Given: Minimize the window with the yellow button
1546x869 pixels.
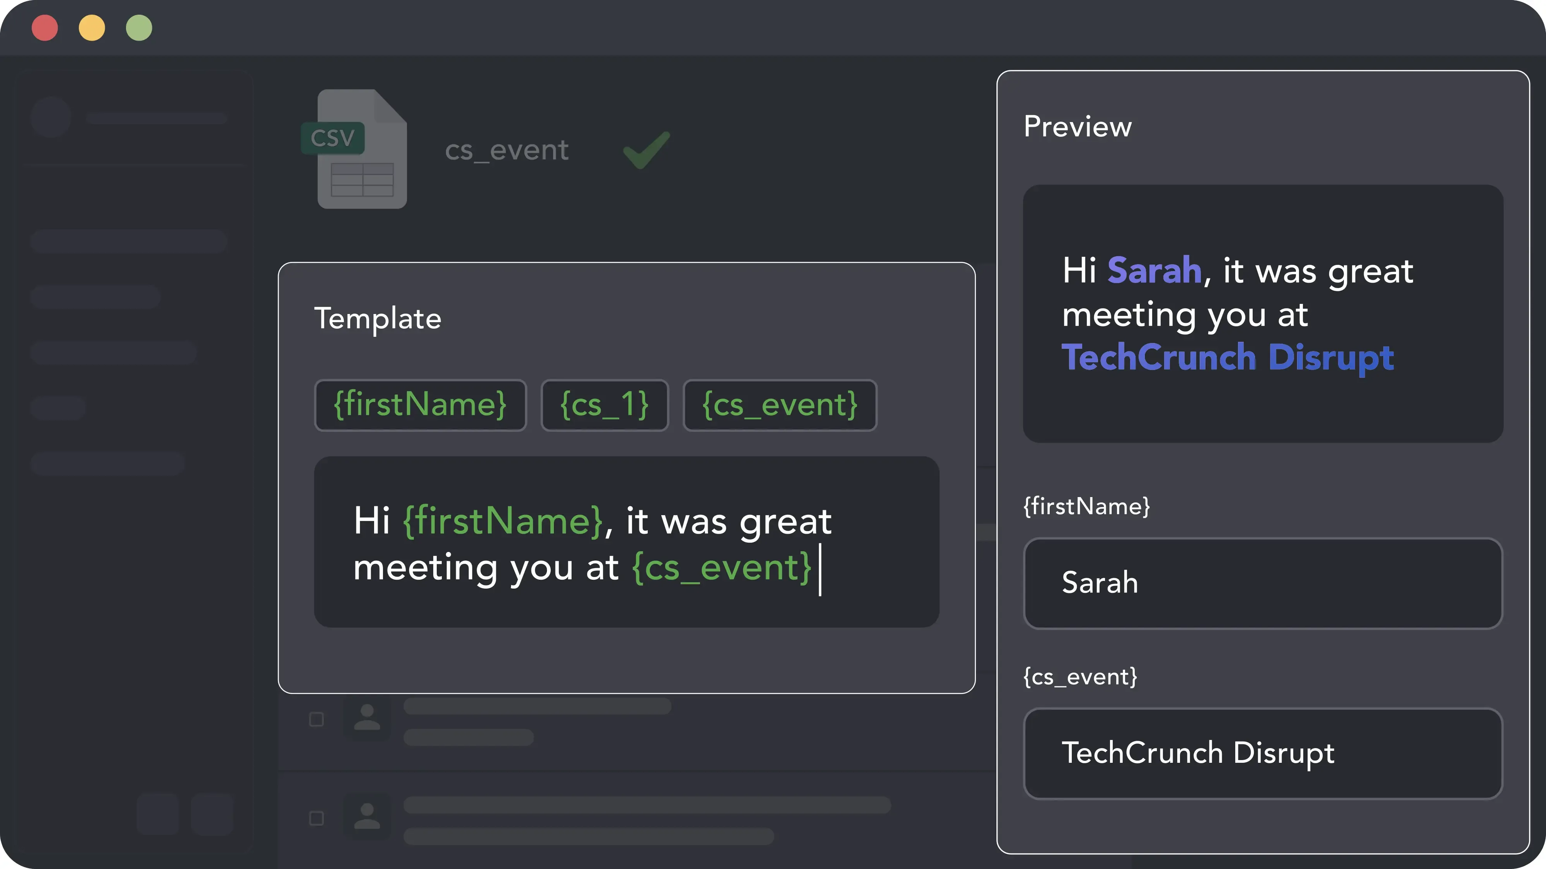Looking at the screenshot, I should point(92,28).
